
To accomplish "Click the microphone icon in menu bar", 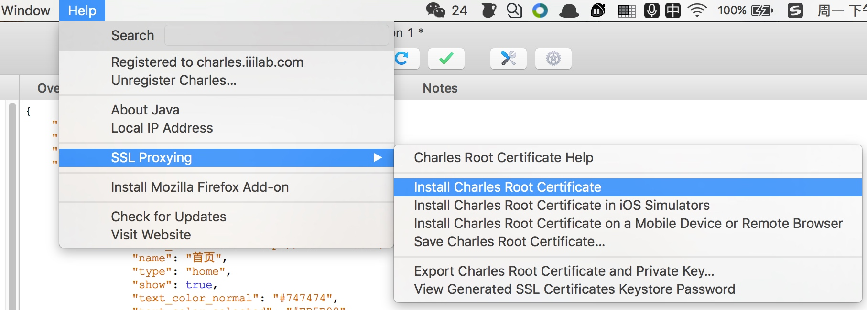I will pyautogui.click(x=651, y=10).
